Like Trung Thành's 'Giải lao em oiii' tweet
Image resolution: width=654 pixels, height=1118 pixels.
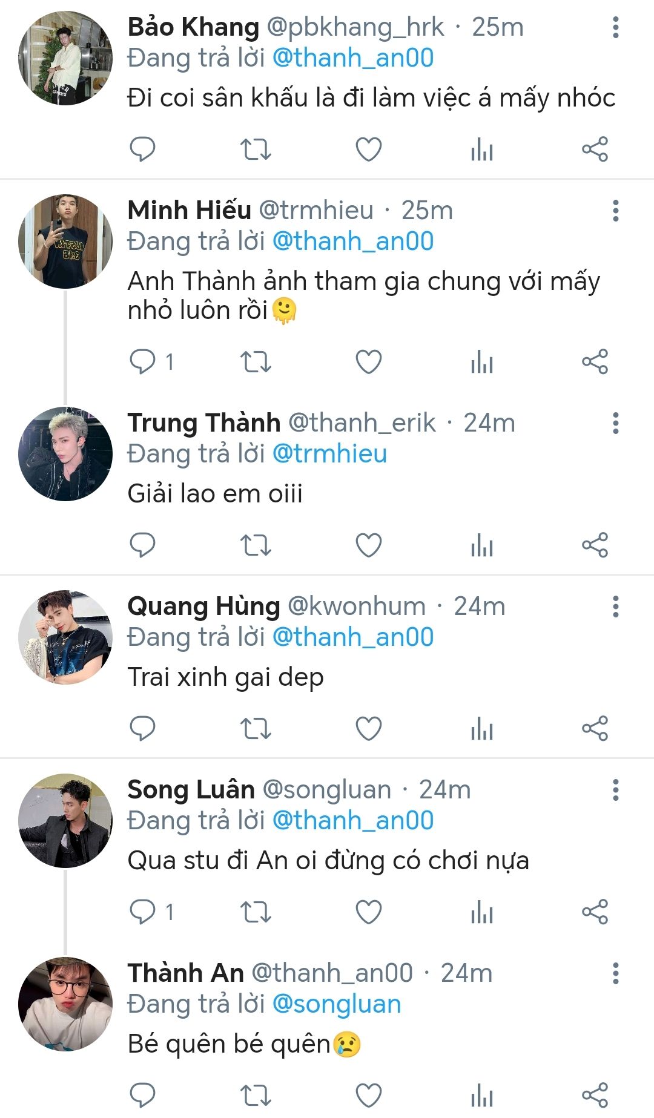coord(368,545)
